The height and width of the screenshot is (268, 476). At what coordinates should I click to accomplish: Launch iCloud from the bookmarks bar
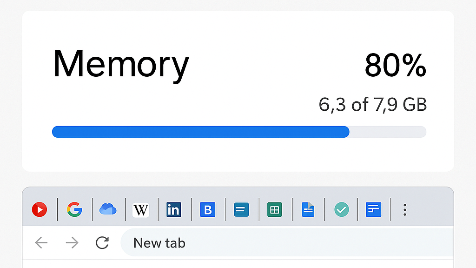[108, 209]
